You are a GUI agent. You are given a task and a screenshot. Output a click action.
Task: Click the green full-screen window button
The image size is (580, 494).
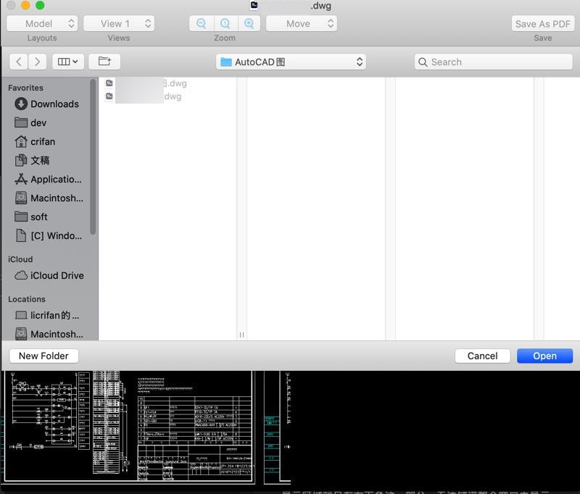(x=40, y=5)
